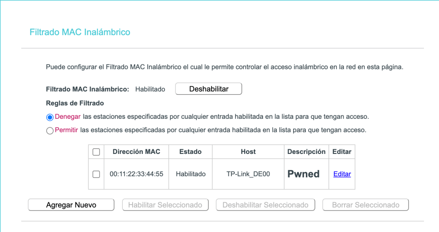Click the Filtrado MAC Inalámbrico page title
Image resolution: width=439 pixels, height=232 pixels.
tap(80, 32)
